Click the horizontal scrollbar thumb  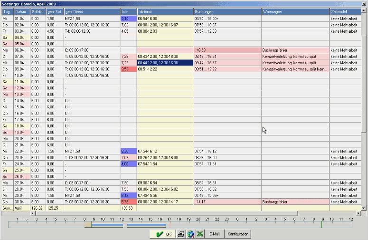[167, 213]
